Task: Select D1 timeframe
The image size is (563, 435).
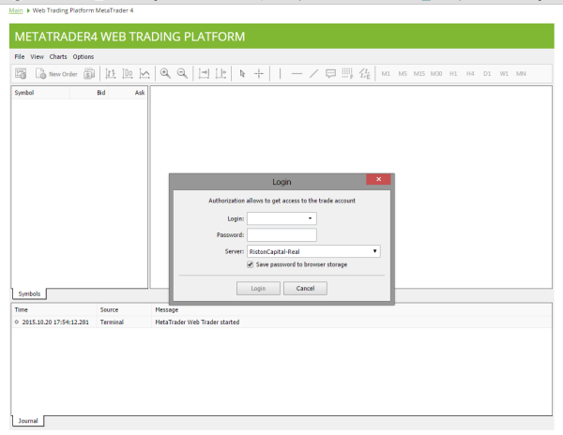Action: coord(487,73)
